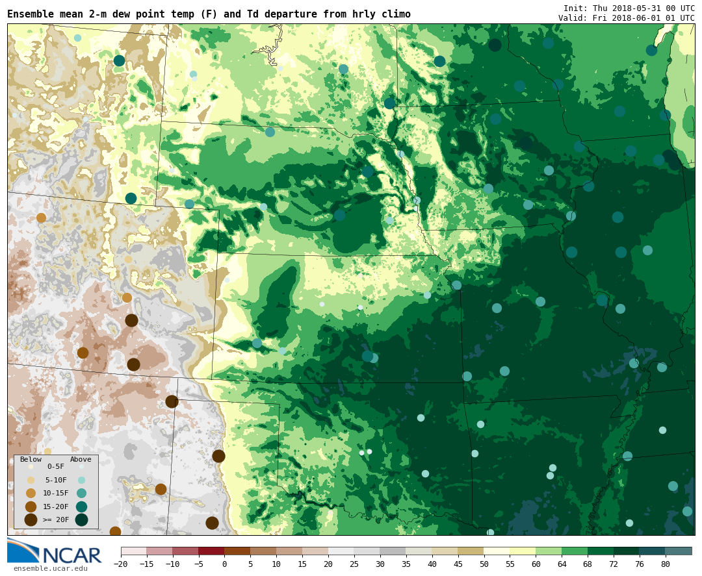Pick the colorbar swatch between -5 and 0
Screen dimensions: 702x576
[211, 551]
